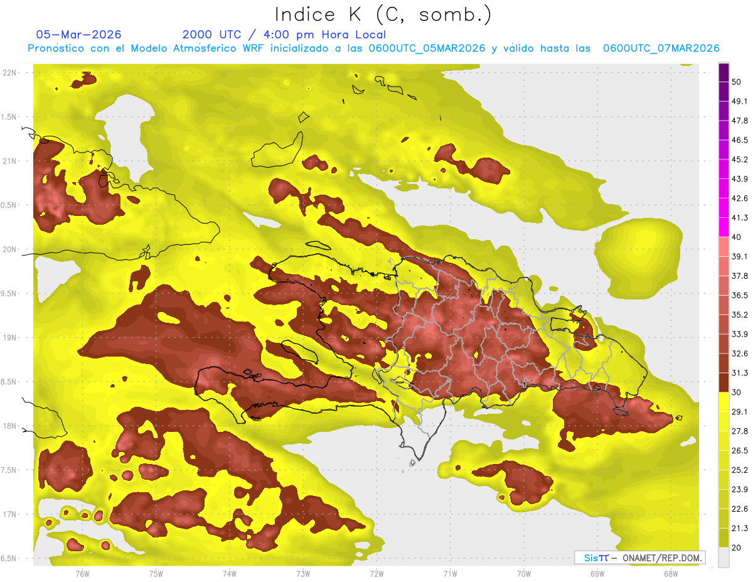Image resolution: width=753 pixels, height=582 pixels.
Task: Click the colorbar value '20' at the bottom
Action: [x=737, y=547]
